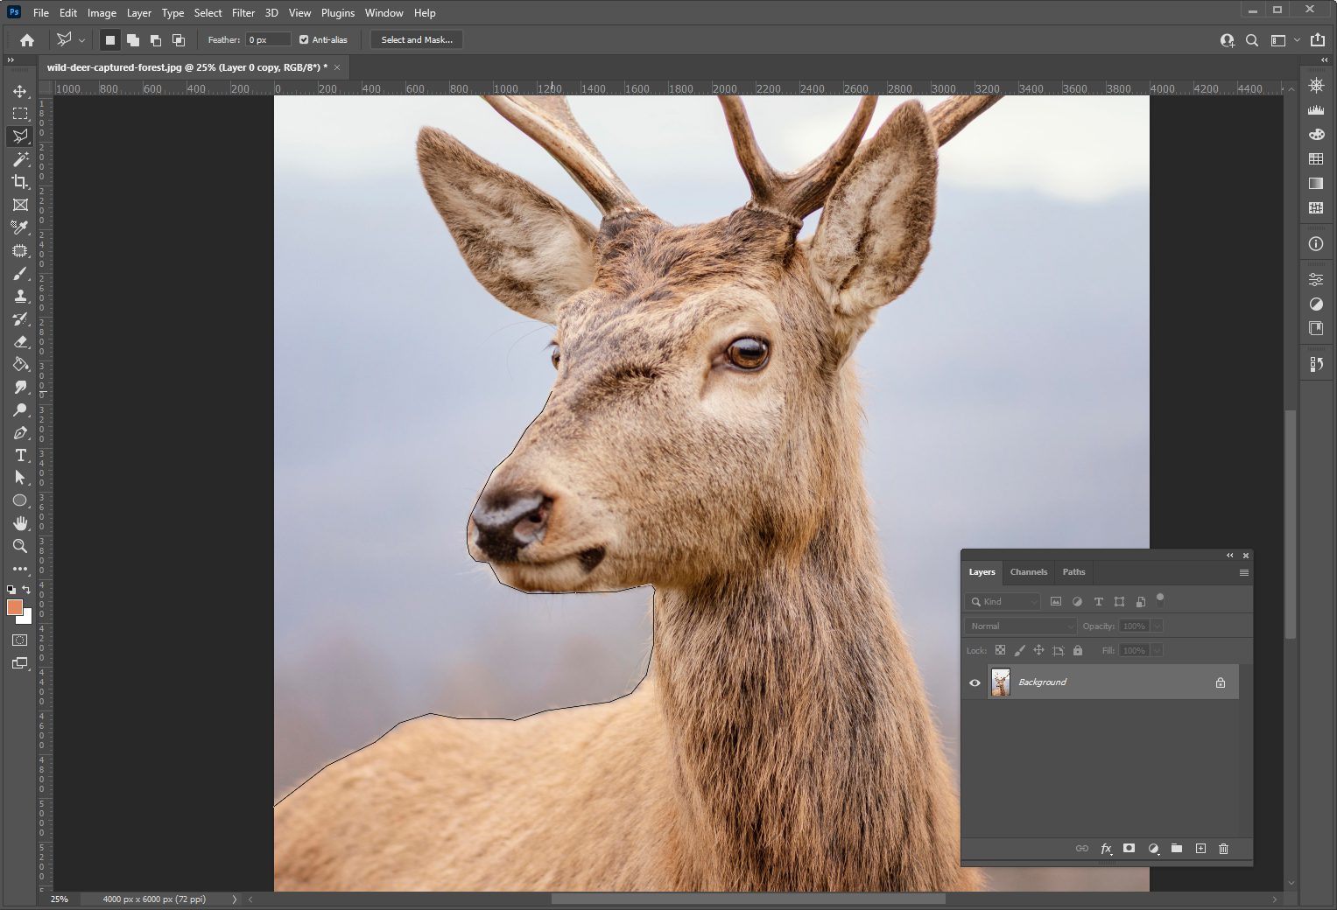This screenshot has width=1337, height=910.
Task: Click the Home button in options bar
Action: (27, 39)
